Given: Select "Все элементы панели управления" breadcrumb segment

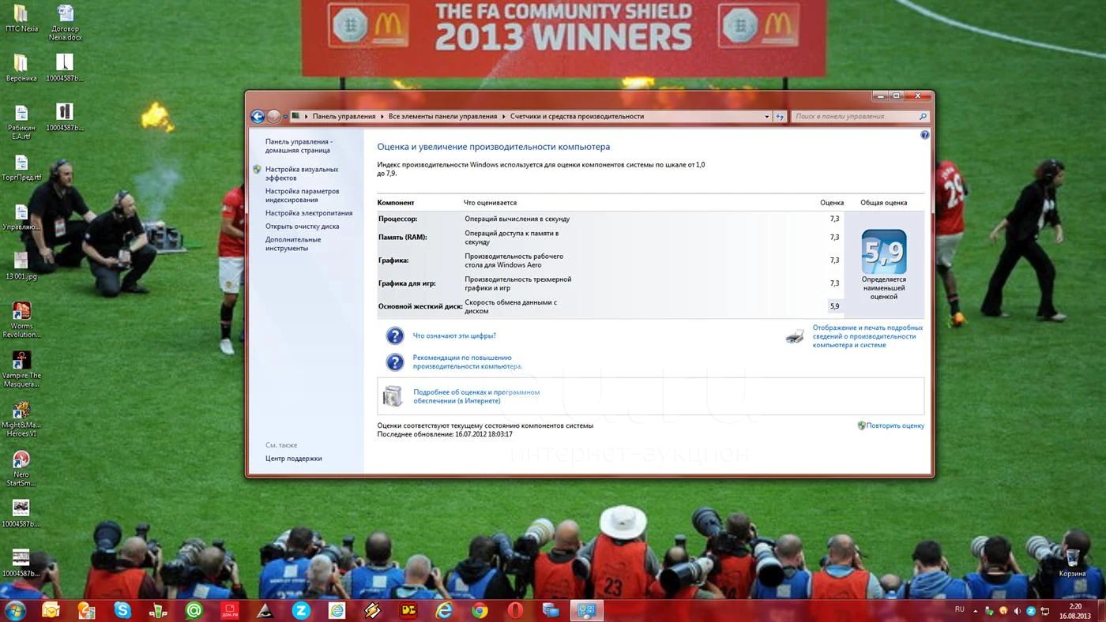Looking at the screenshot, I should pyautogui.click(x=442, y=116).
